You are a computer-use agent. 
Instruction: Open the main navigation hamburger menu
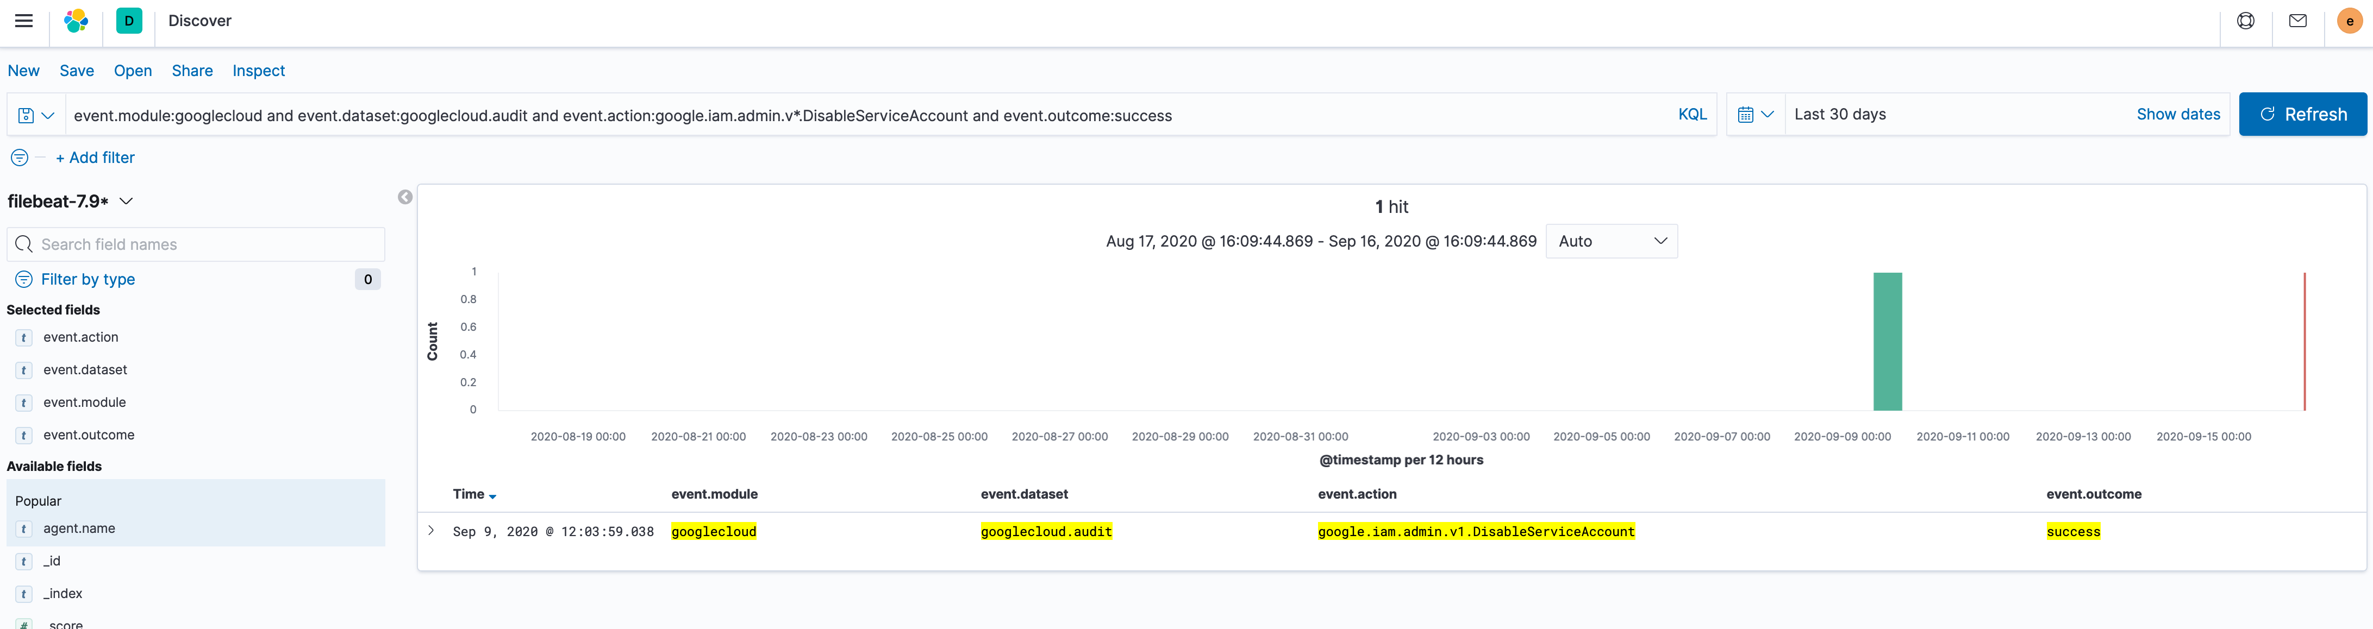[24, 20]
